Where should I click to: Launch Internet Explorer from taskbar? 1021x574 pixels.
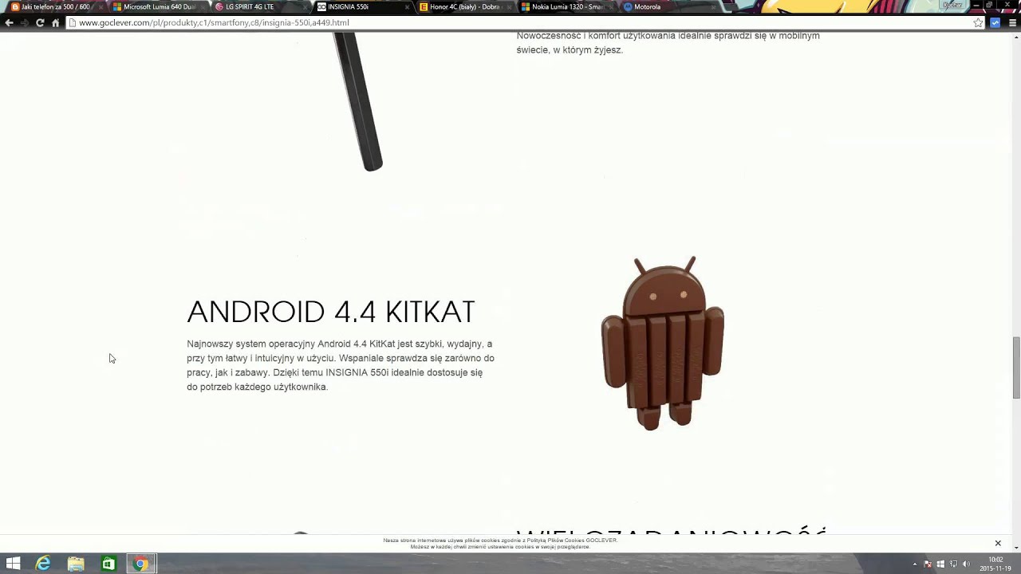43,564
